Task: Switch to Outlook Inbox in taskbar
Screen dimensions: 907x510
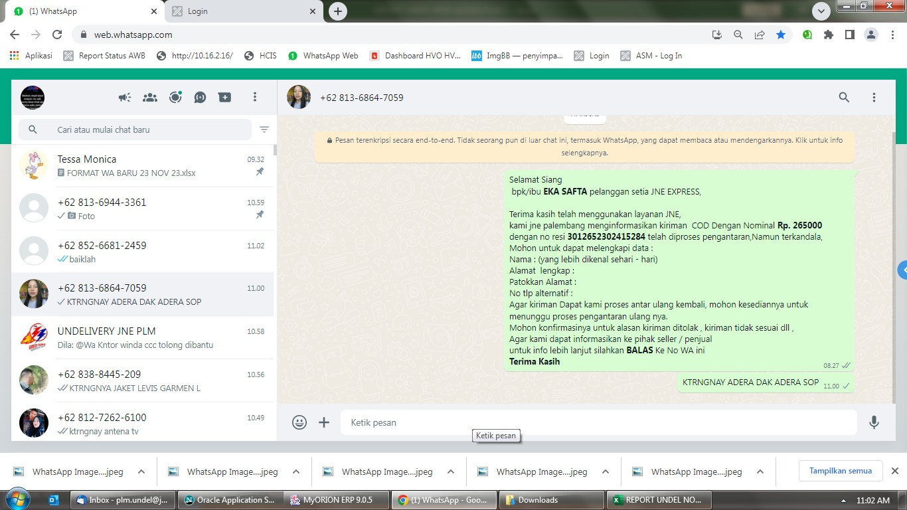Action: [123, 500]
